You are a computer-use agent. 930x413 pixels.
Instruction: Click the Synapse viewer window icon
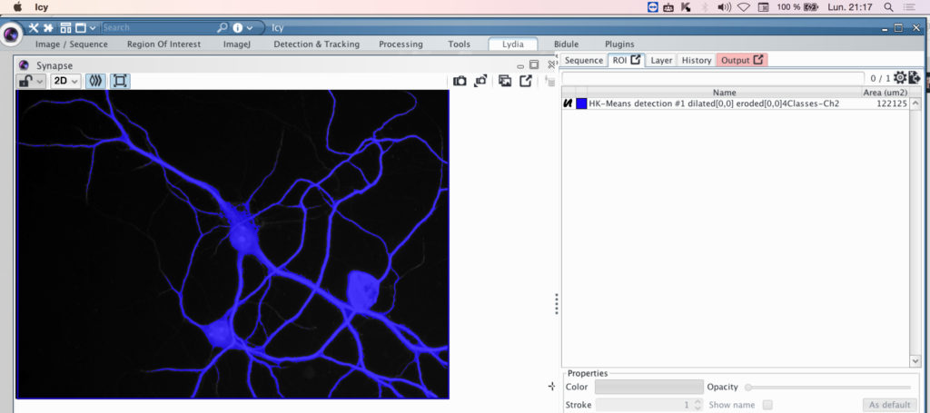coord(24,65)
